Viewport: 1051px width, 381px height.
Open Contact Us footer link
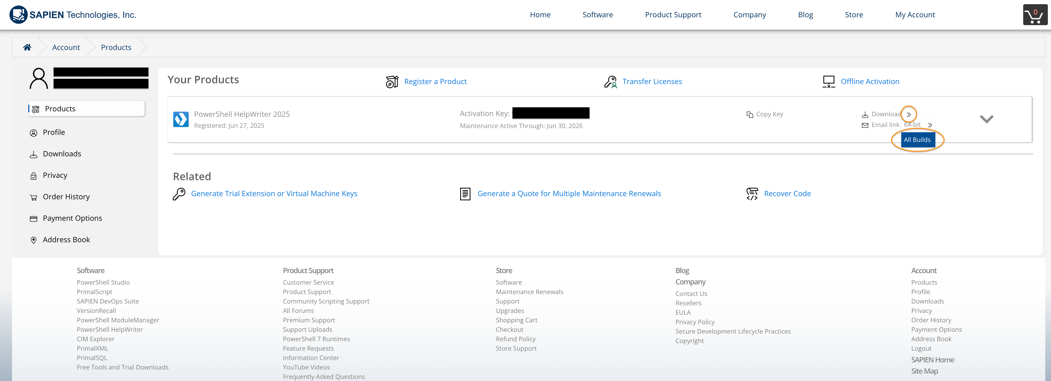(x=691, y=294)
